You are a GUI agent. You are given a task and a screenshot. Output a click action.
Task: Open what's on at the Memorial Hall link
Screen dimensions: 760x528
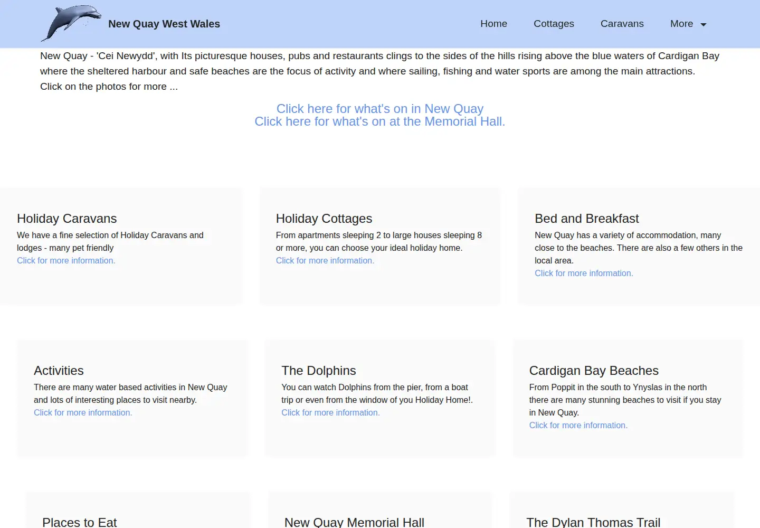(x=380, y=121)
